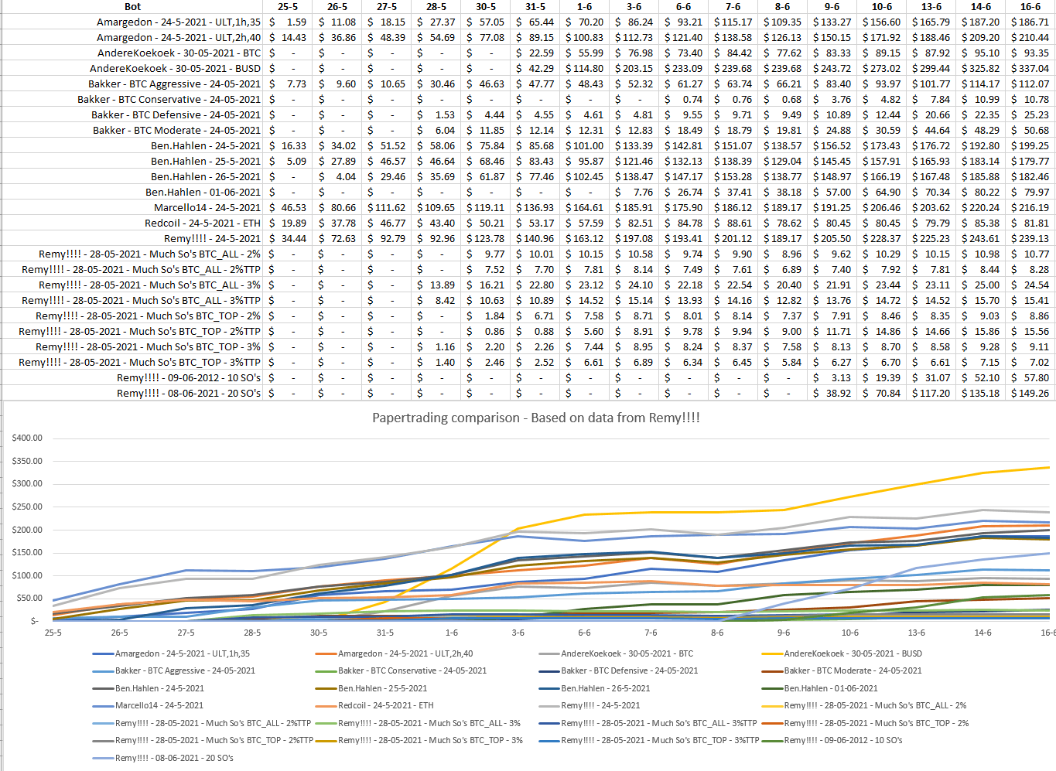The image size is (1056, 771).
Task: Click the $250.00 label on the chart's vertical axis
Action: click(27, 507)
